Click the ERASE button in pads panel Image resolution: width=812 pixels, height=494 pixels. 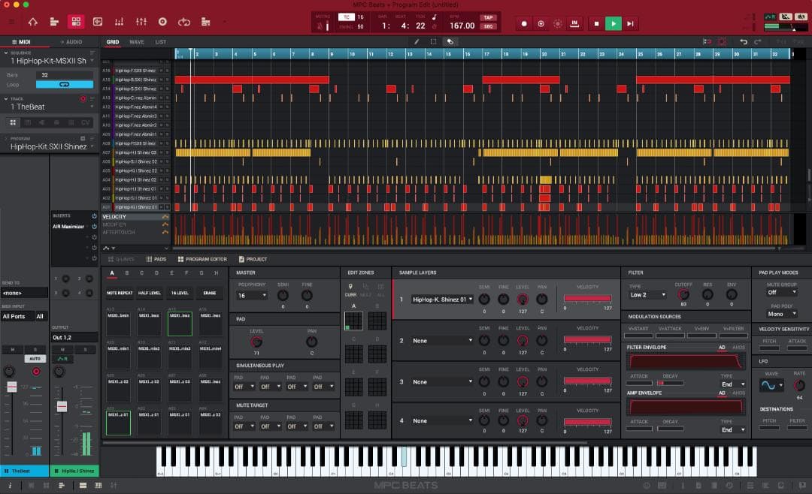[x=208, y=292]
